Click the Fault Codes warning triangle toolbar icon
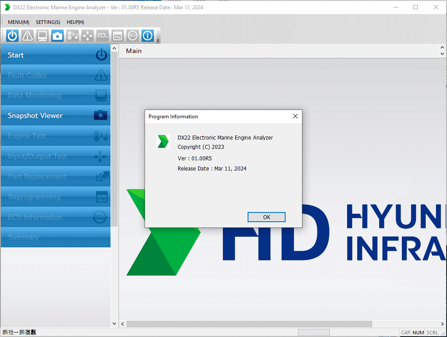Screen dimensions: 447x337 coord(27,36)
